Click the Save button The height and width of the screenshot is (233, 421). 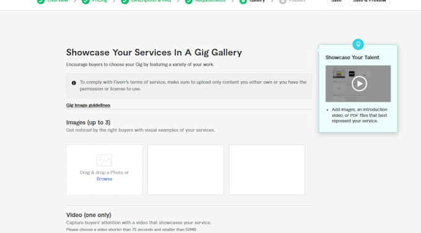click(336, 2)
